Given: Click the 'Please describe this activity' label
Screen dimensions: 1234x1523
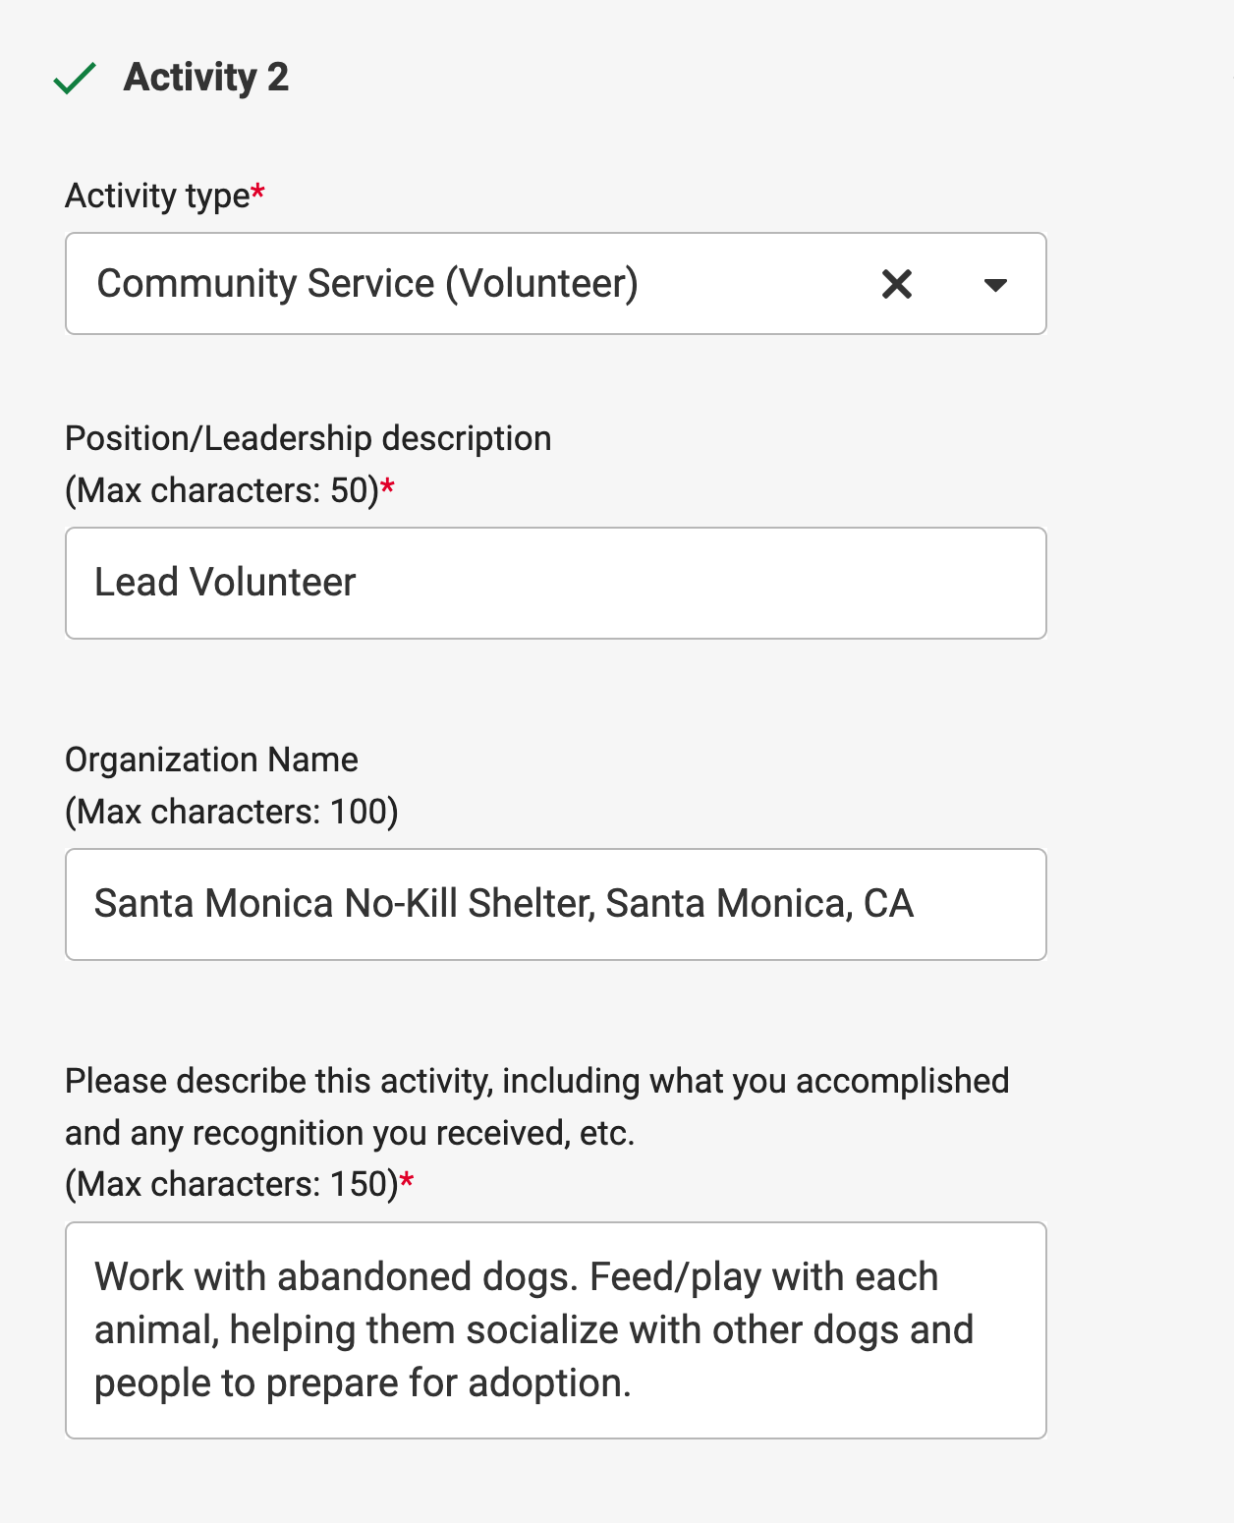Looking at the screenshot, I should pyautogui.click(x=536, y=1081).
